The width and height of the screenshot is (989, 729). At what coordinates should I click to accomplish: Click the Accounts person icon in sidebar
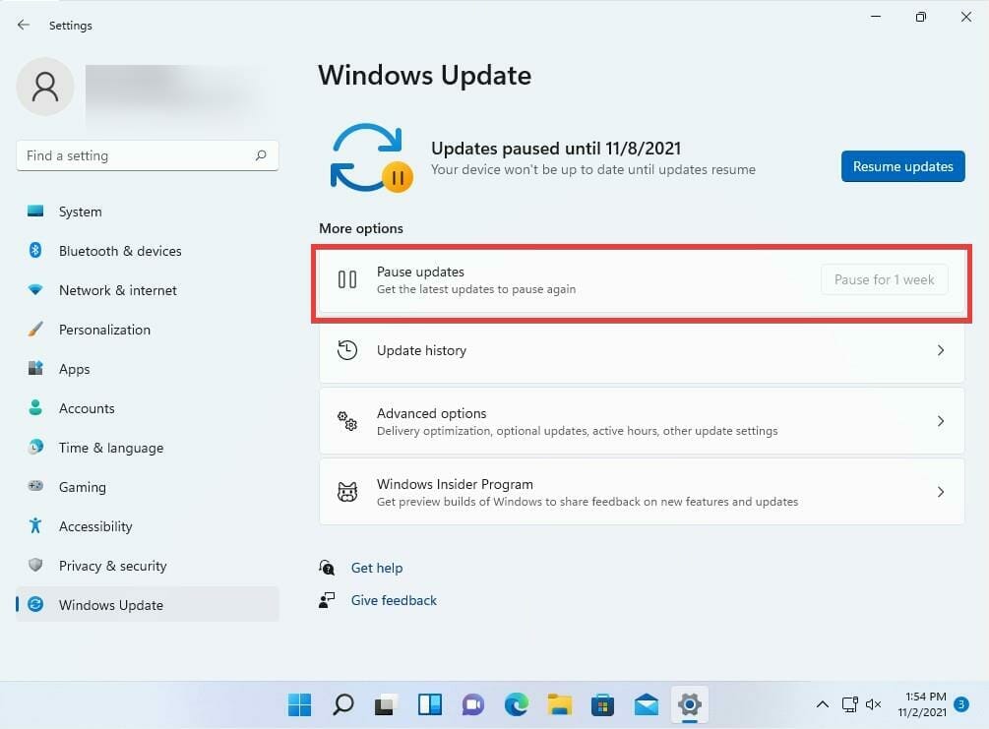35,407
